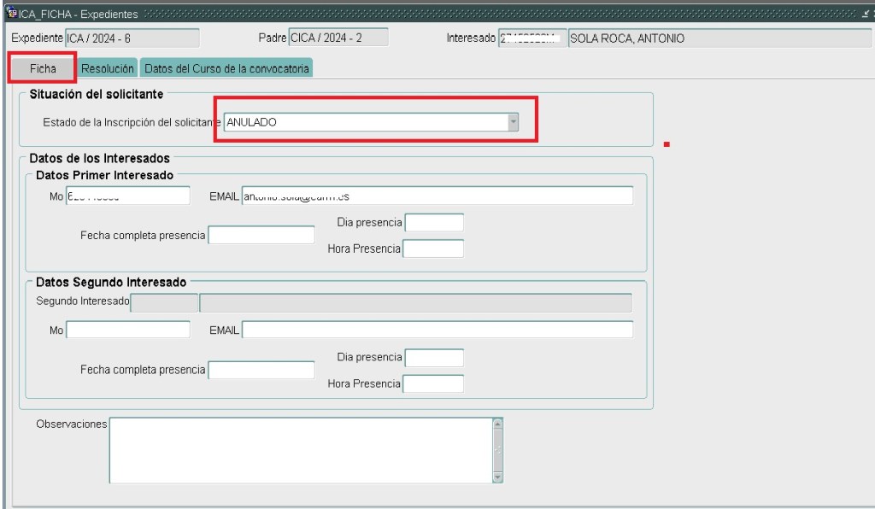Select Primer Interesado Fecha completa presencia field
Image resolution: width=875 pixels, height=509 pixels.
coord(261,235)
